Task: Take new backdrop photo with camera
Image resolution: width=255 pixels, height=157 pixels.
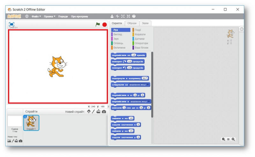Action: coord(20,141)
